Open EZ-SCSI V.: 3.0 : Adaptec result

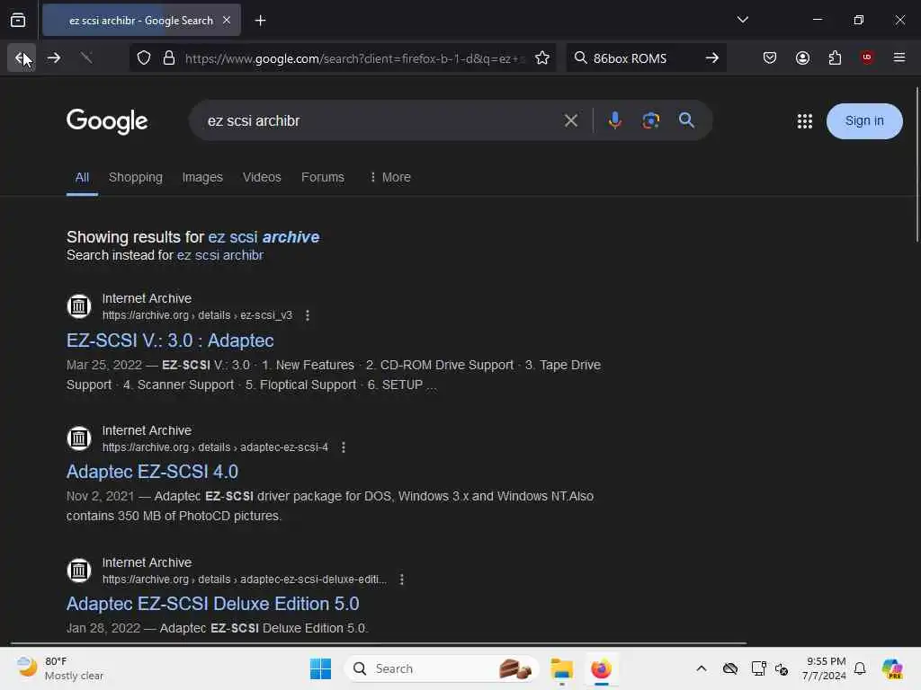(x=170, y=341)
